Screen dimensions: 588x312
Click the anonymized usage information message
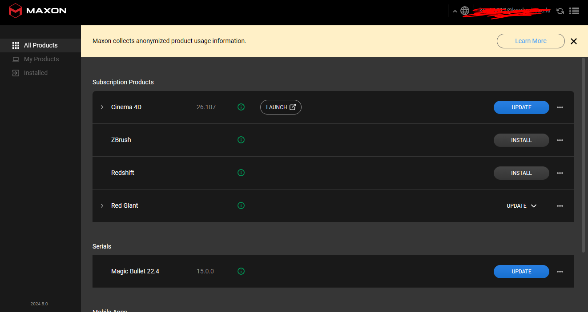coord(169,41)
